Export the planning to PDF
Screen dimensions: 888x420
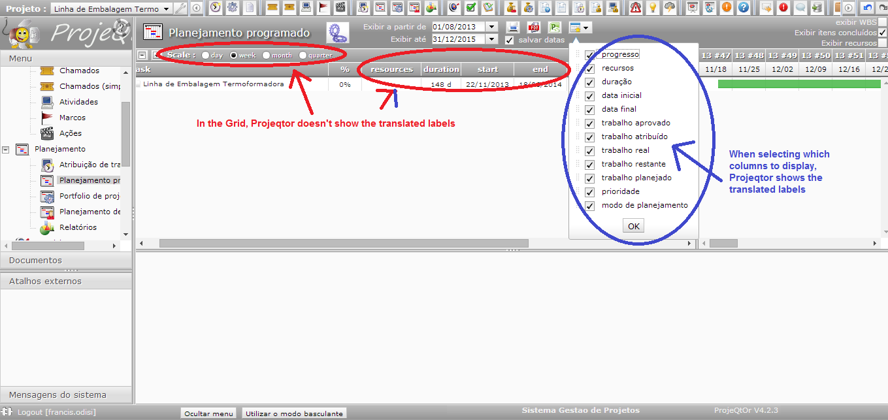pyautogui.click(x=534, y=27)
